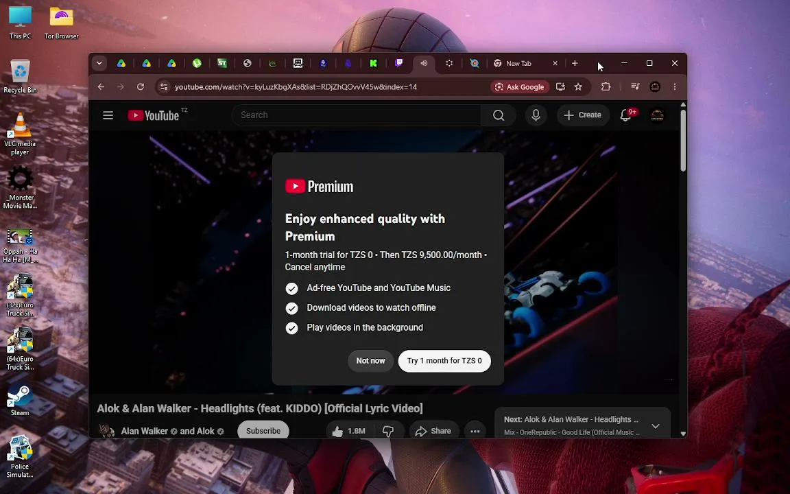
Task: Switch to the Twitch tab
Action: tap(398, 63)
